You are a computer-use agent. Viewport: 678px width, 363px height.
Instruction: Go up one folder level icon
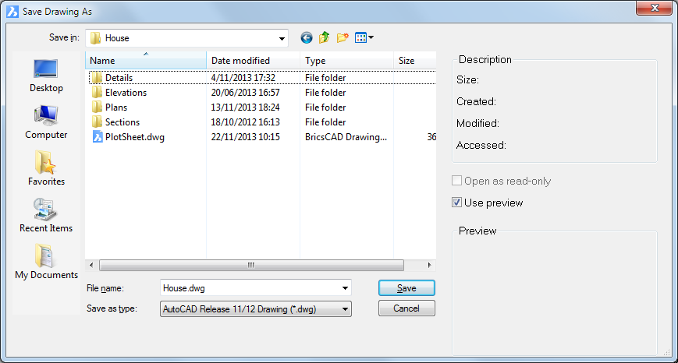click(325, 37)
